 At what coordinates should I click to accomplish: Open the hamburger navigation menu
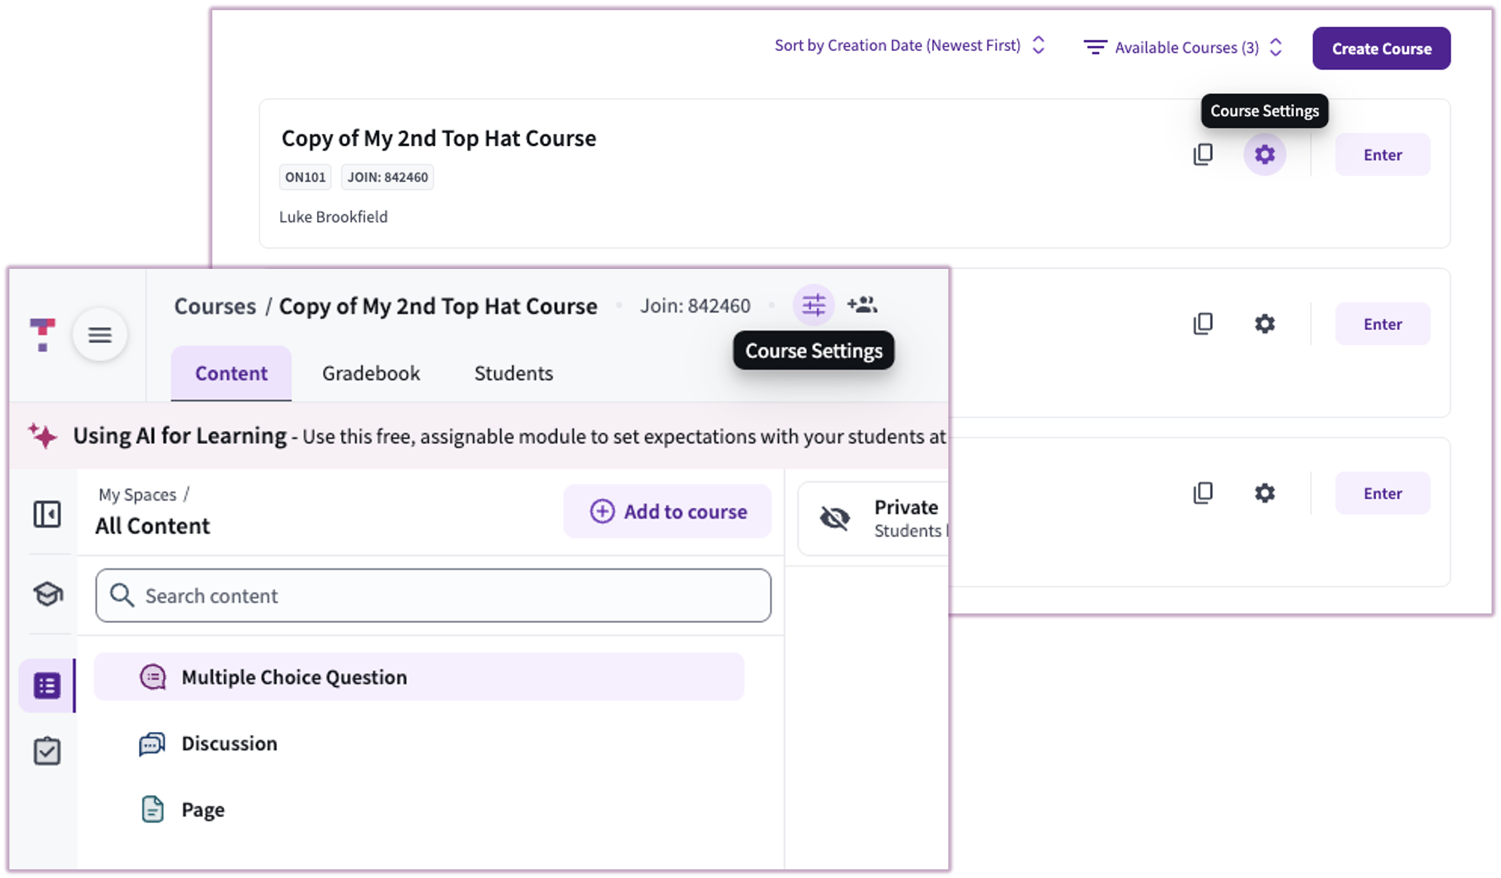100,334
